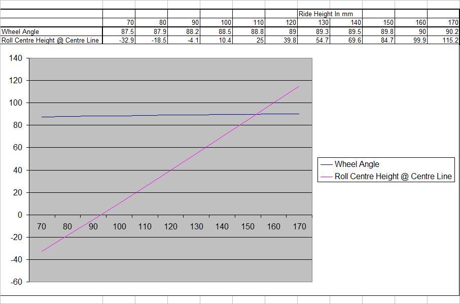Click the "Wheel Angle" legend entry text

coord(357,164)
